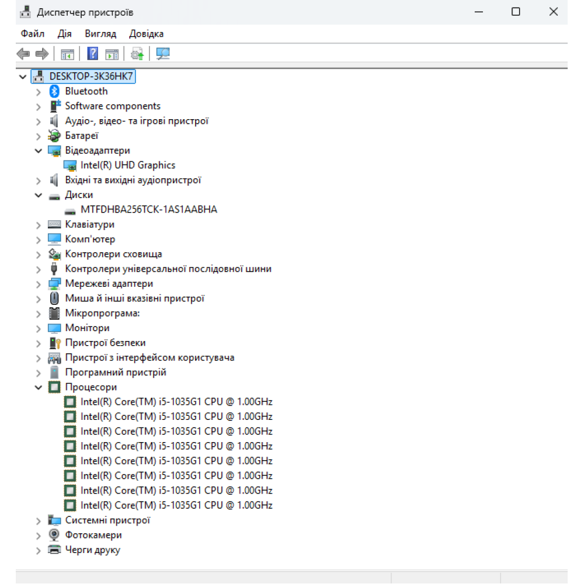Viewport: 584px width, 584px height.
Task: Collapse the Процесори category
Action: [39, 387]
